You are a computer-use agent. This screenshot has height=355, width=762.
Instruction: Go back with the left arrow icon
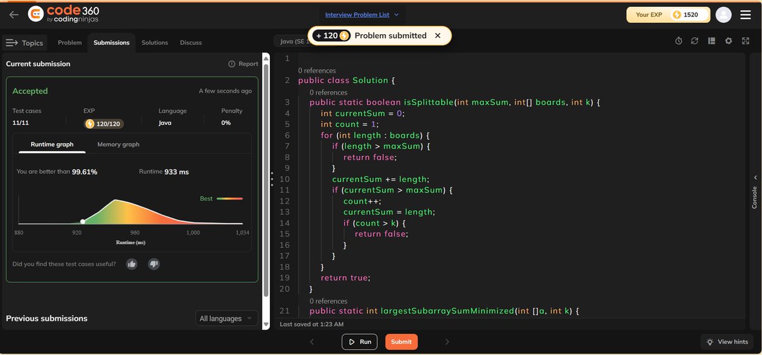[x=14, y=15]
